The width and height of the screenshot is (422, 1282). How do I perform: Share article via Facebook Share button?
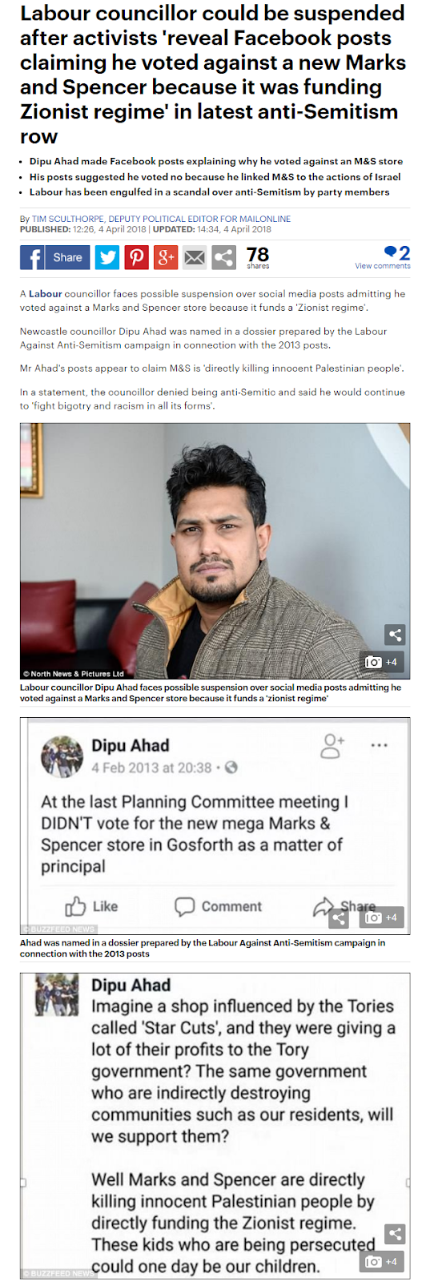click(x=54, y=257)
